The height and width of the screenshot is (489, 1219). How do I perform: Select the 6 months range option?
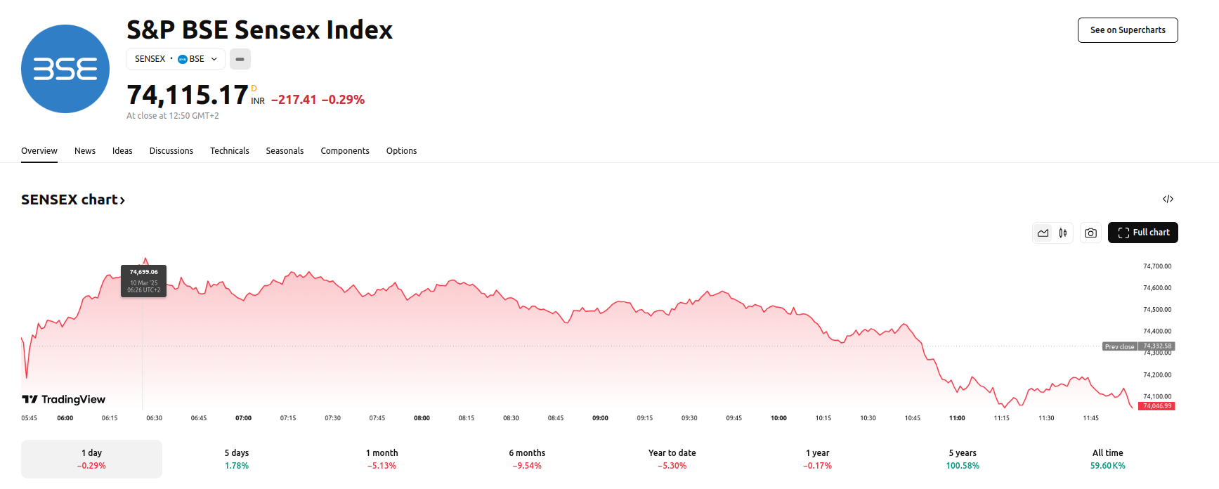pos(527,459)
